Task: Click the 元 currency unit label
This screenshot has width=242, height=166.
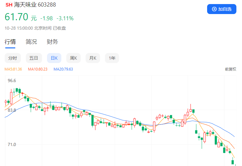Action: [x=34, y=18]
